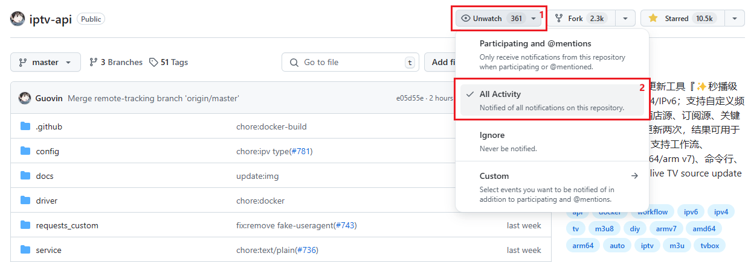
Task: Expand the master branch dropdown
Action: 45,62
